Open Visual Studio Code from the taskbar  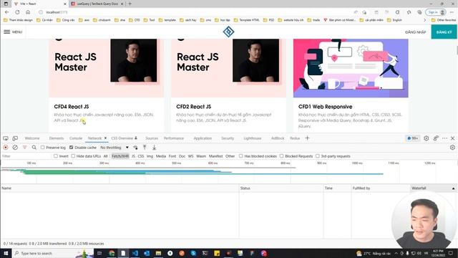coord(135,253)
